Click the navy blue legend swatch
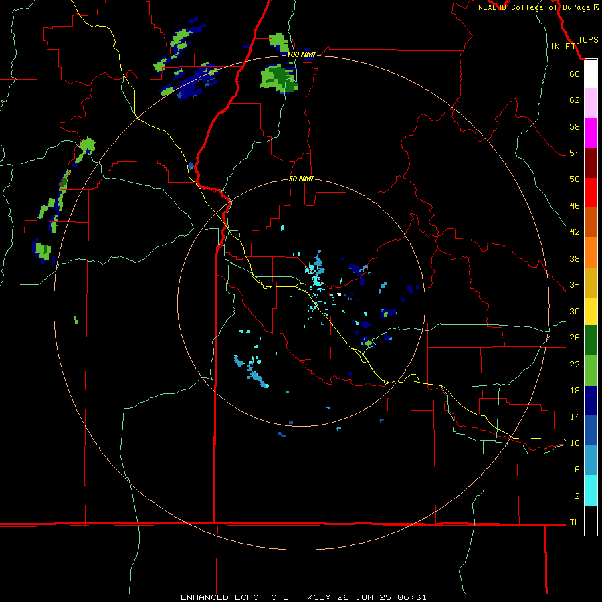The width and height of the screenshot is (602, 602). [x=591, y=401]
